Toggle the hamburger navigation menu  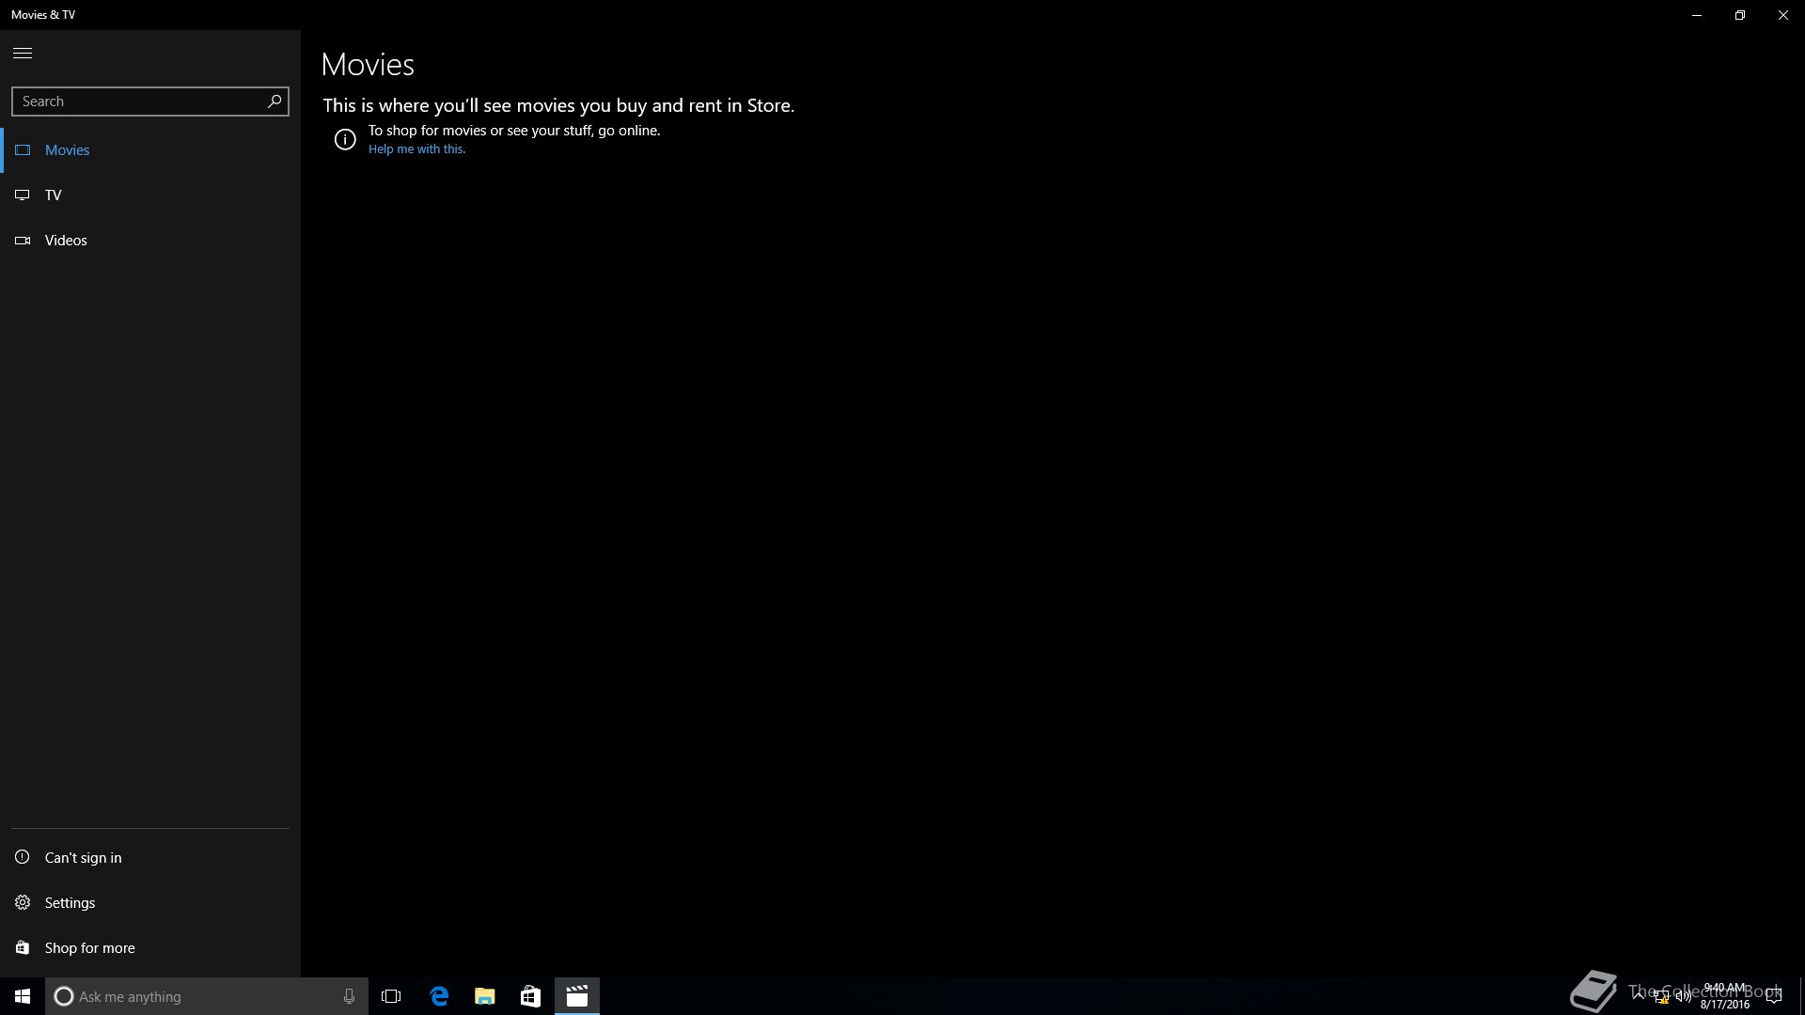pyautogui.click(x=23, y=54)
